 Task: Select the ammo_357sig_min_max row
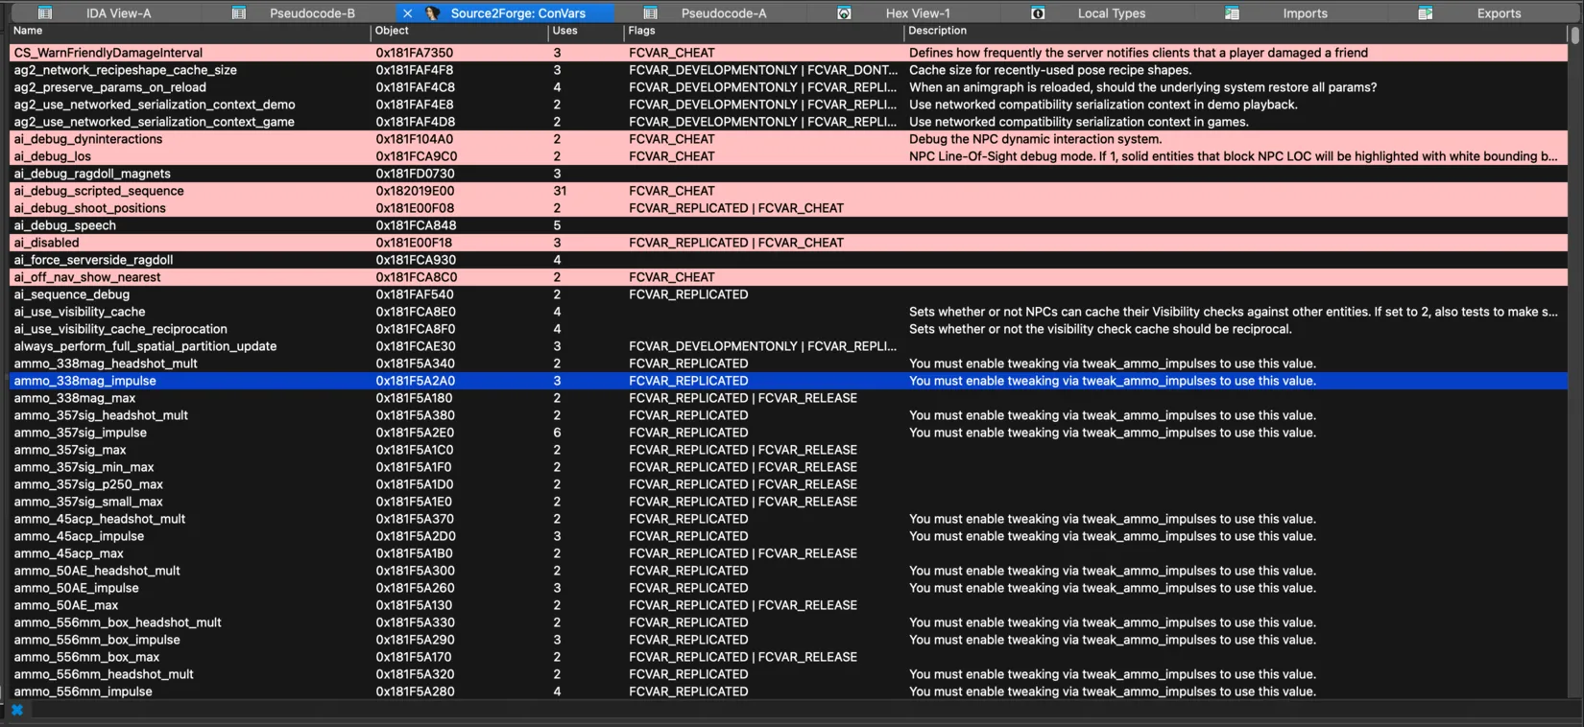788,467
